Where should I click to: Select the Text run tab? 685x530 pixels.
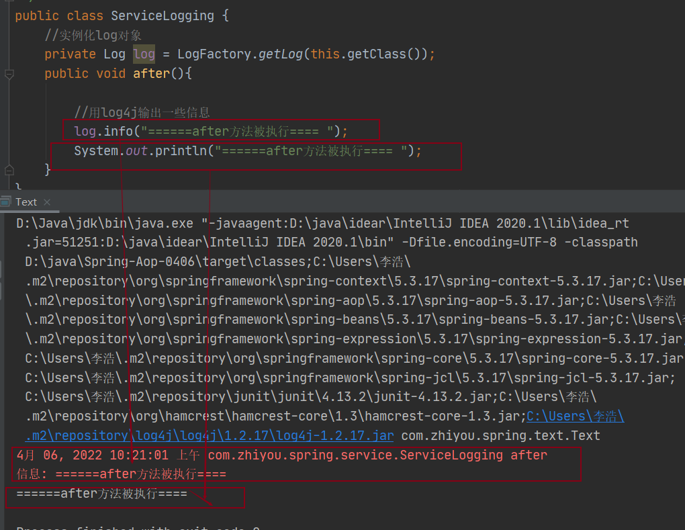click(26, 202)
